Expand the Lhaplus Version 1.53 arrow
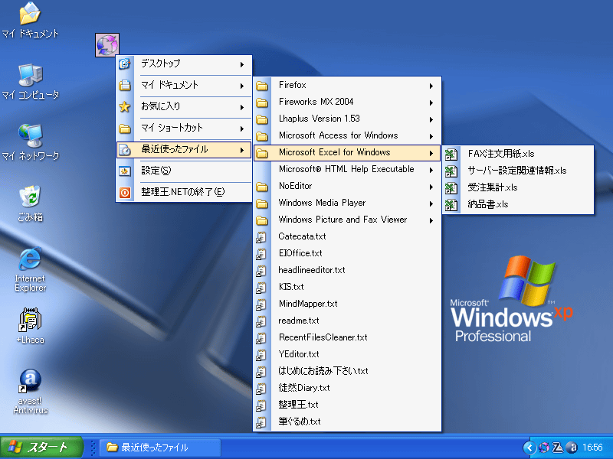This screenshot has height=459, width=613. 431,120
